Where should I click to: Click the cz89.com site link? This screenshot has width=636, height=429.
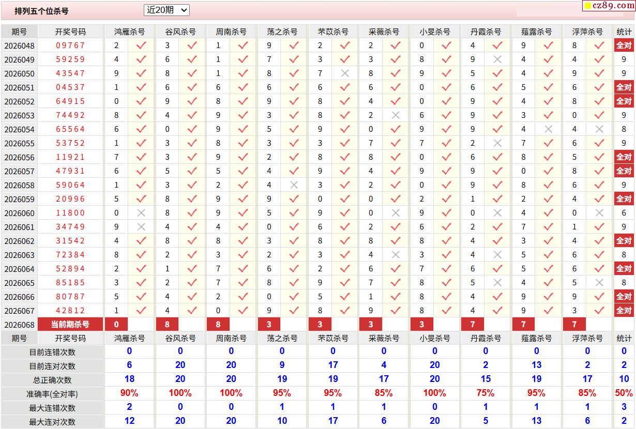pyautogui.click(x=608, y=6)
